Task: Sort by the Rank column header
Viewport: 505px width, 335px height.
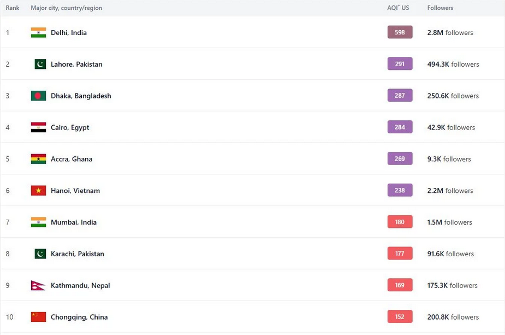Action: 13,8
